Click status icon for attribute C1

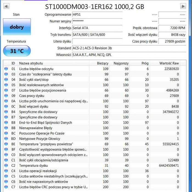[6, 160]
